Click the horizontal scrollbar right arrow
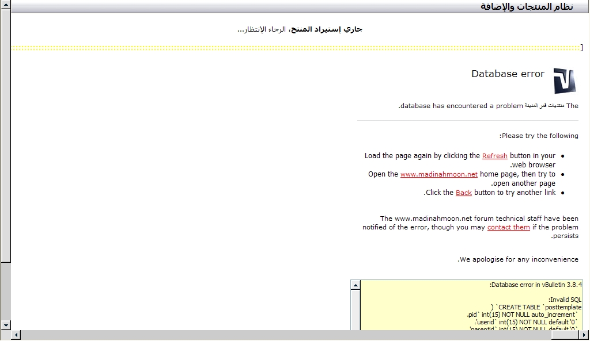This screenshot has width=590, height=341. coord(585,335)
